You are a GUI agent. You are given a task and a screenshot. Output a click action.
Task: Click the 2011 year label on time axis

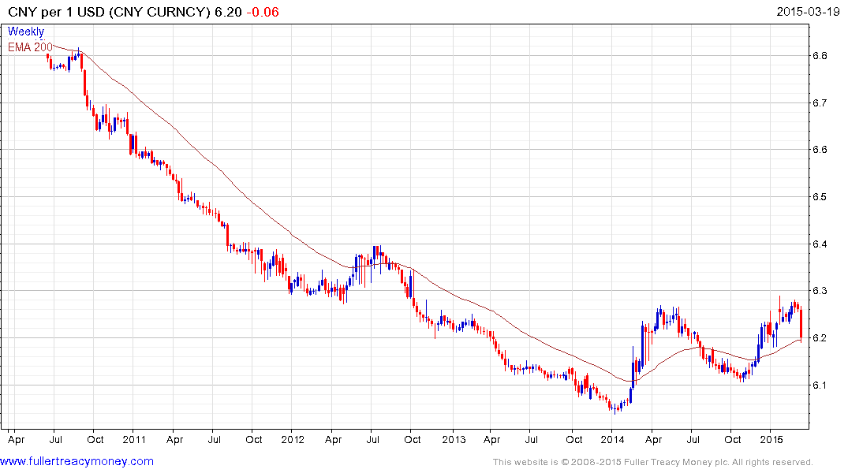click(133, 439)
